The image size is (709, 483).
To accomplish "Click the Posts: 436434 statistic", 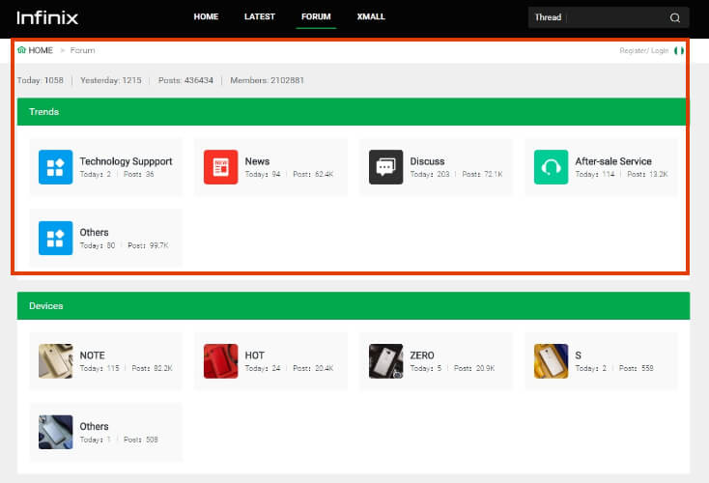I will (185, 80).
